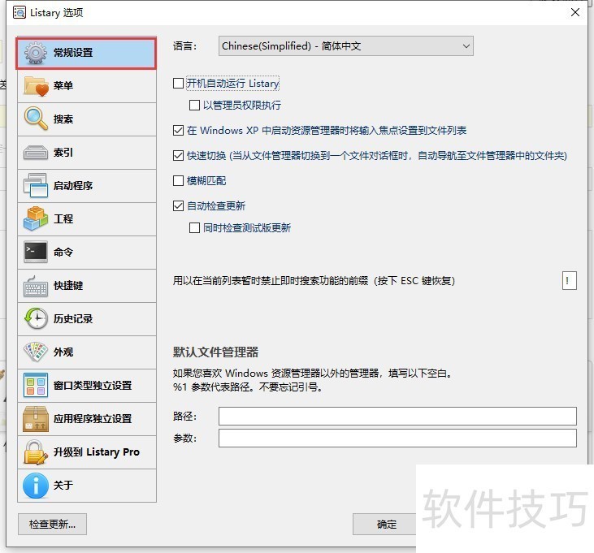Click the magnifier icon for 搜索
This screenshot has width=594, height=553.
36,119
